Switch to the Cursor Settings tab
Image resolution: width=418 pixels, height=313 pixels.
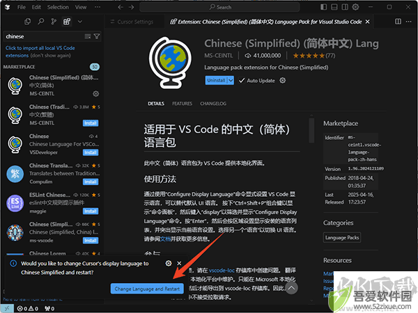point(132,22)
